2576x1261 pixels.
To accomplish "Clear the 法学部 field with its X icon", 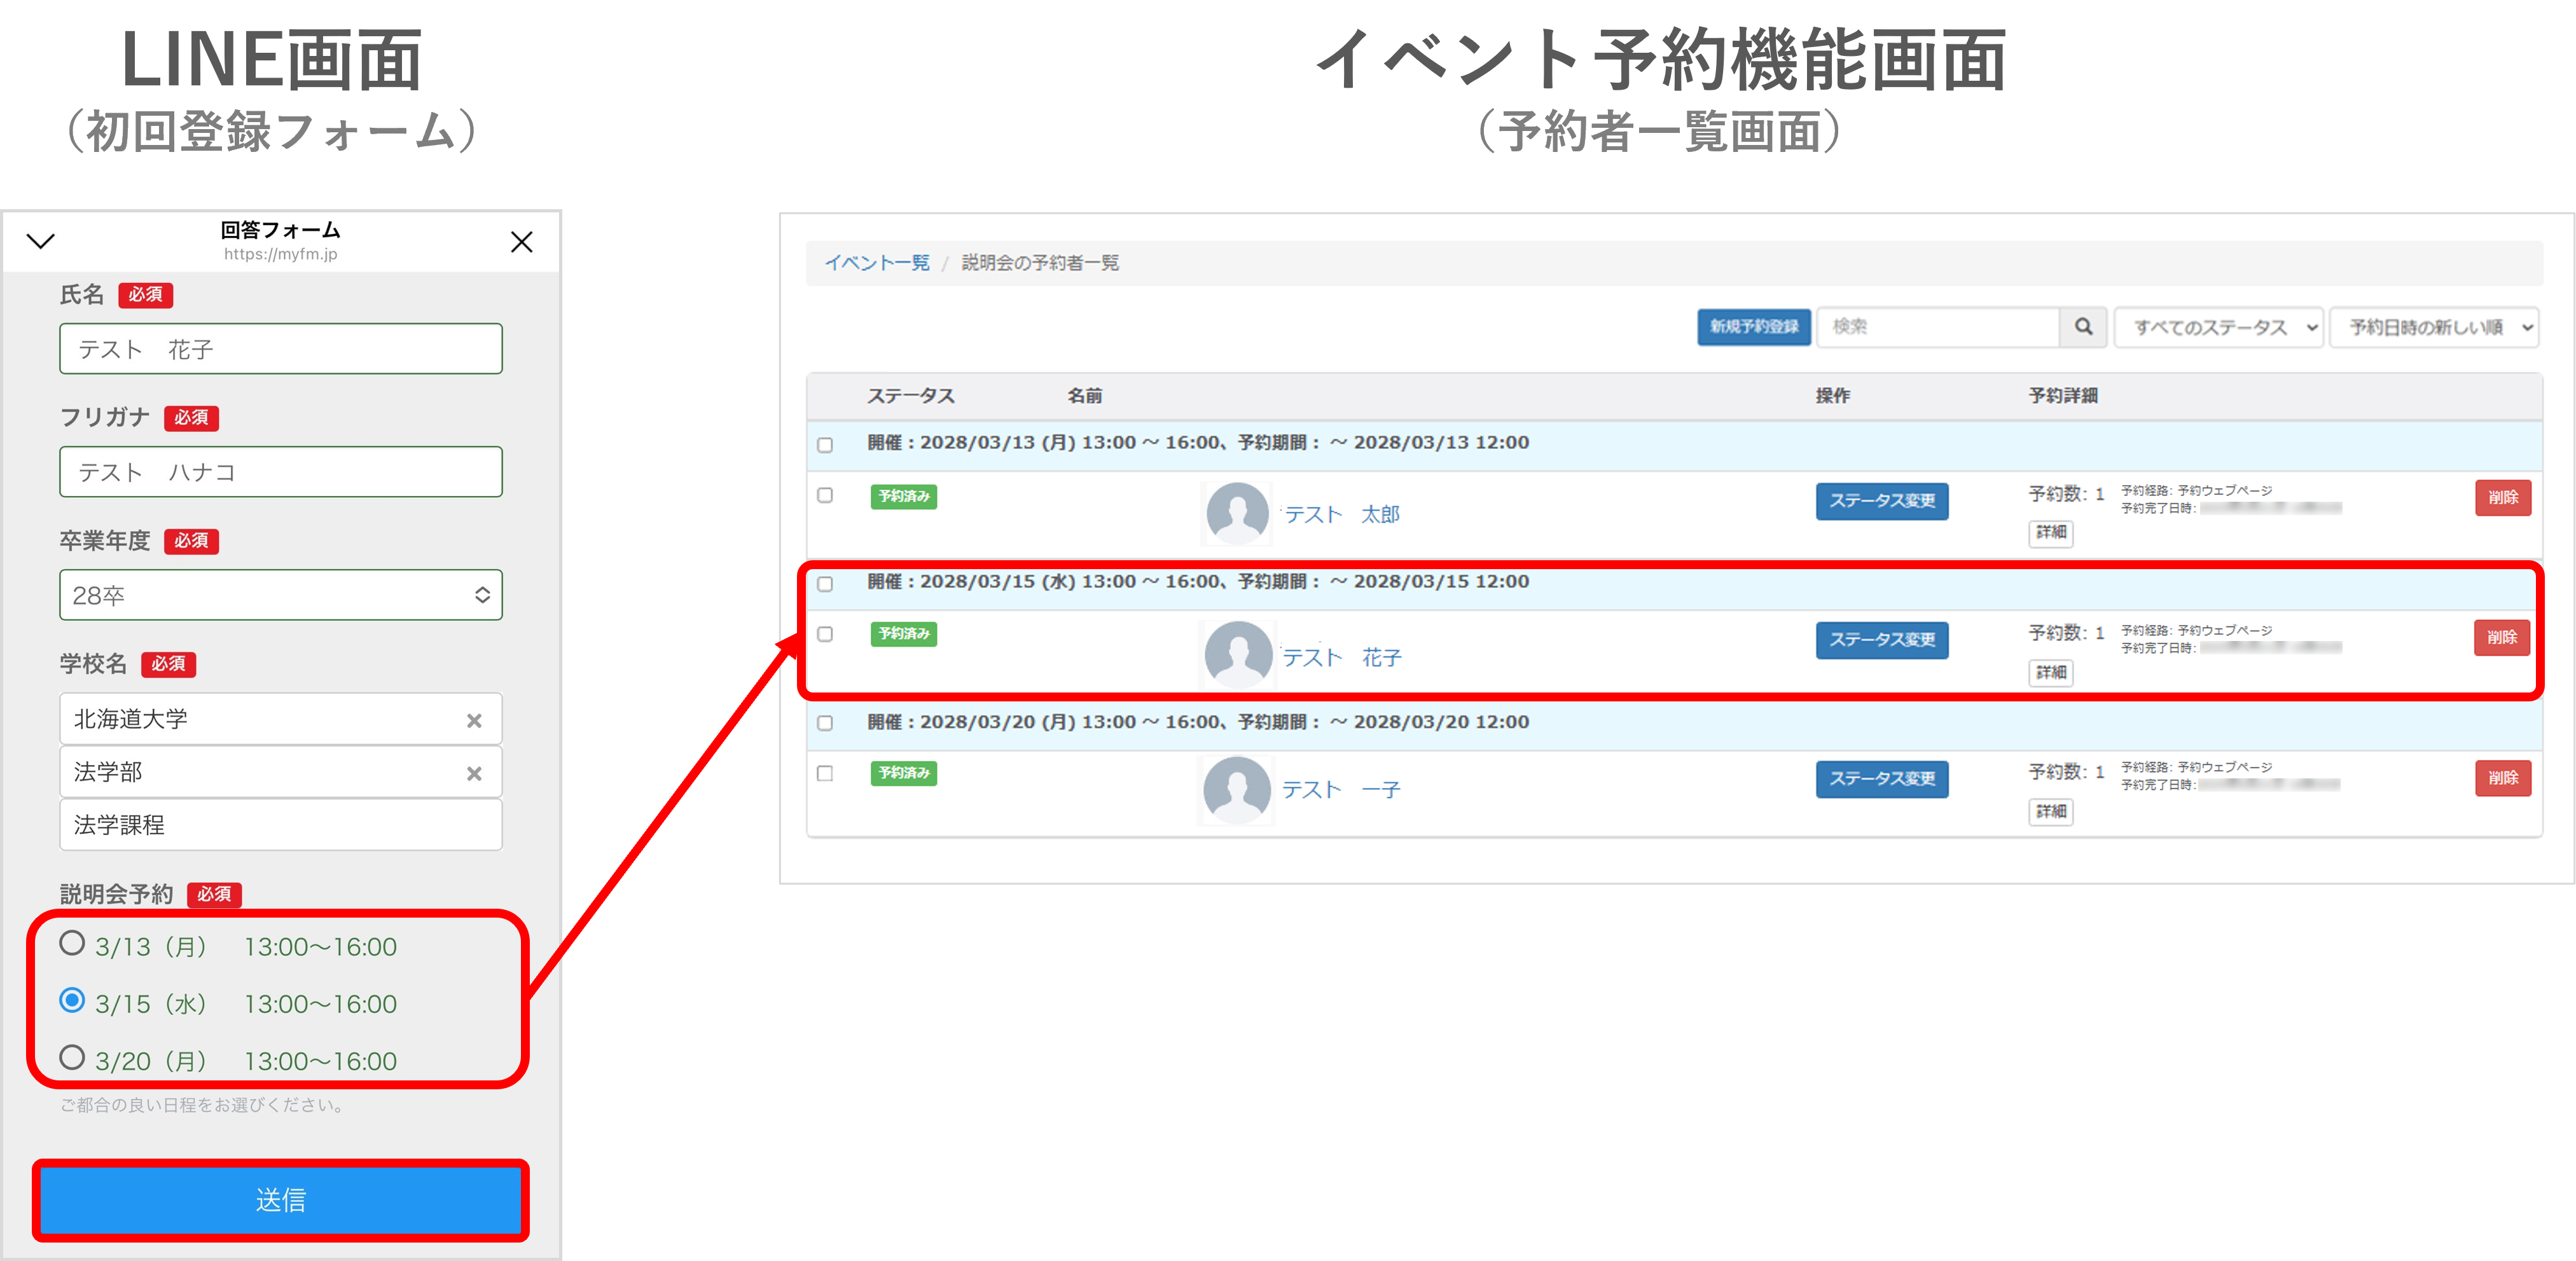I will click(x=475, y=772).
